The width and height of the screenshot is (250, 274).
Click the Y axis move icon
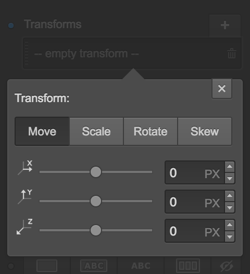[25, 197]
